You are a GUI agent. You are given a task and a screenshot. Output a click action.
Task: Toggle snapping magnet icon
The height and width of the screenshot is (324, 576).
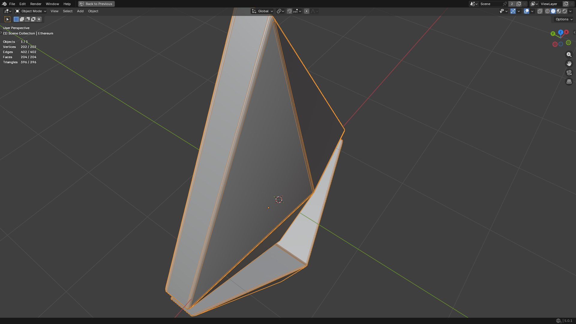click(x=289, y=11)
